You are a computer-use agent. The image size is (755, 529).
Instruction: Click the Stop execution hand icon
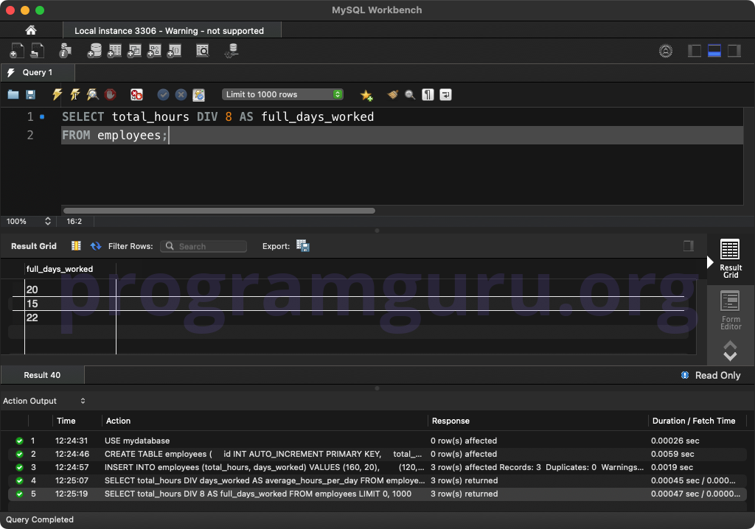click(110, 94)
